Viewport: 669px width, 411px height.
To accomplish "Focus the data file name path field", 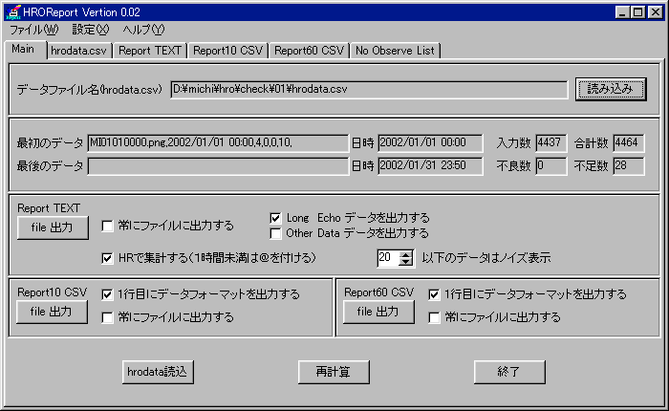I will point(369,90).
